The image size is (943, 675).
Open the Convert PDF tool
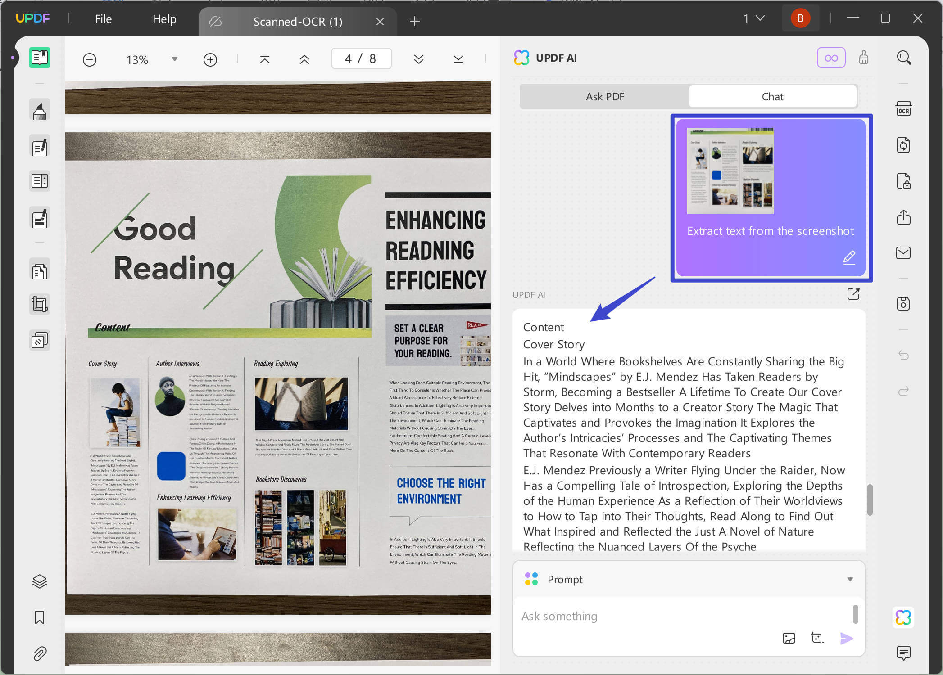[x=904, y=144]
